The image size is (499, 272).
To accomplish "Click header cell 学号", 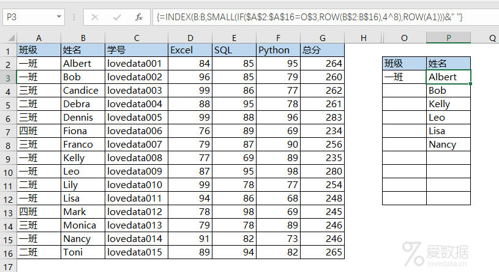I will 137,50.
